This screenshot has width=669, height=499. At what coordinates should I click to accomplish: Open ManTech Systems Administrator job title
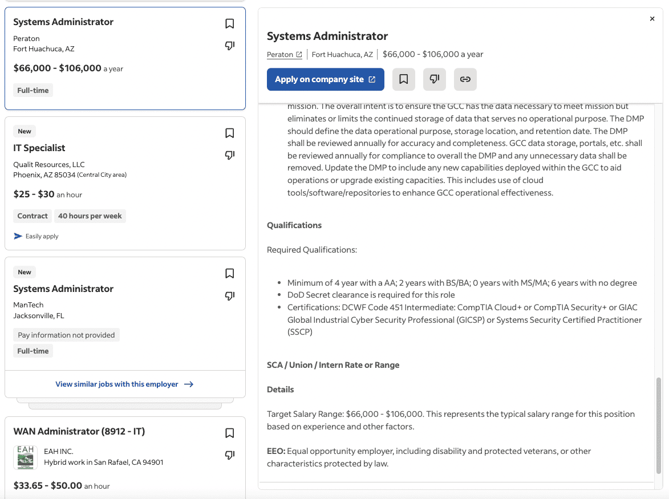(63, 289)
